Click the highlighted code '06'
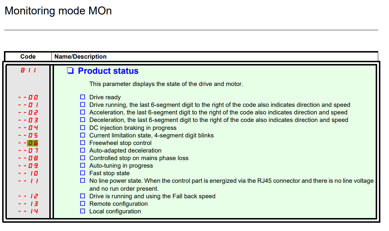This screenshot has width=389, height=231. 32,143
